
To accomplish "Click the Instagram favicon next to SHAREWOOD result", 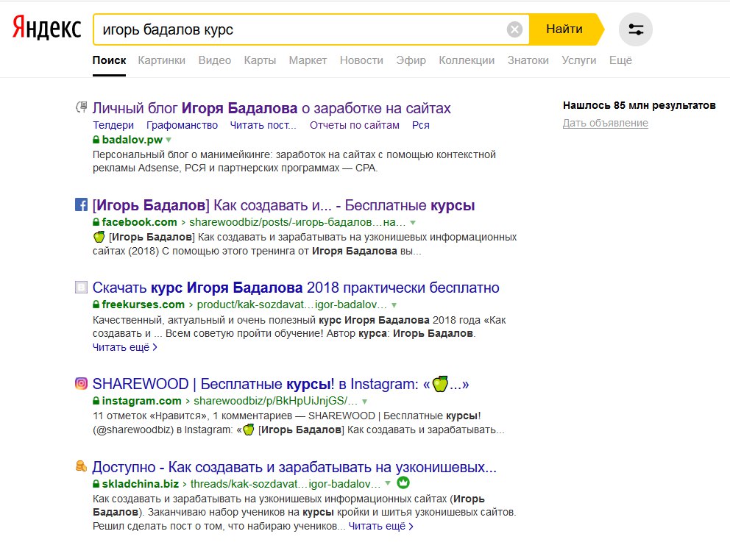I will [81, 383].
